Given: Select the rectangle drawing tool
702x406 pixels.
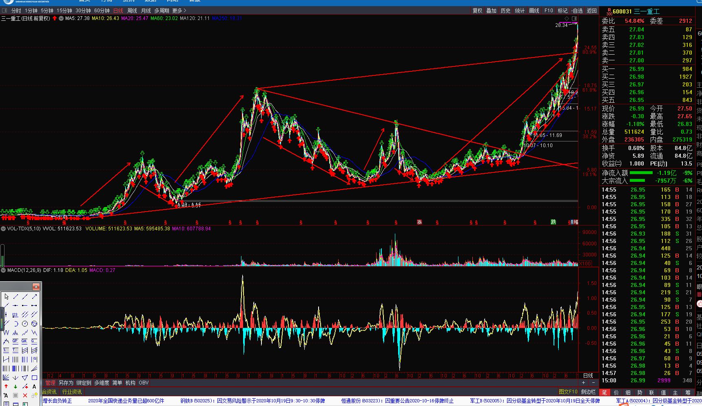Looking at the screenshot, I should pos(34,377).
